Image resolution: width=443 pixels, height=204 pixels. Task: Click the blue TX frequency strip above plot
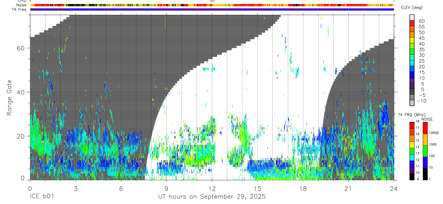click(x=212, y=9)
